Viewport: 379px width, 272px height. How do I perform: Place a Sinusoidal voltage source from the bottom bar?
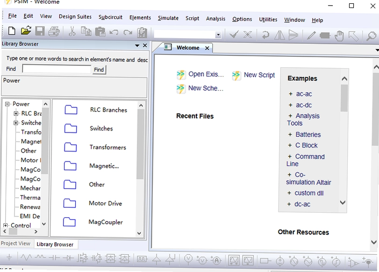[x=293, y=261]
